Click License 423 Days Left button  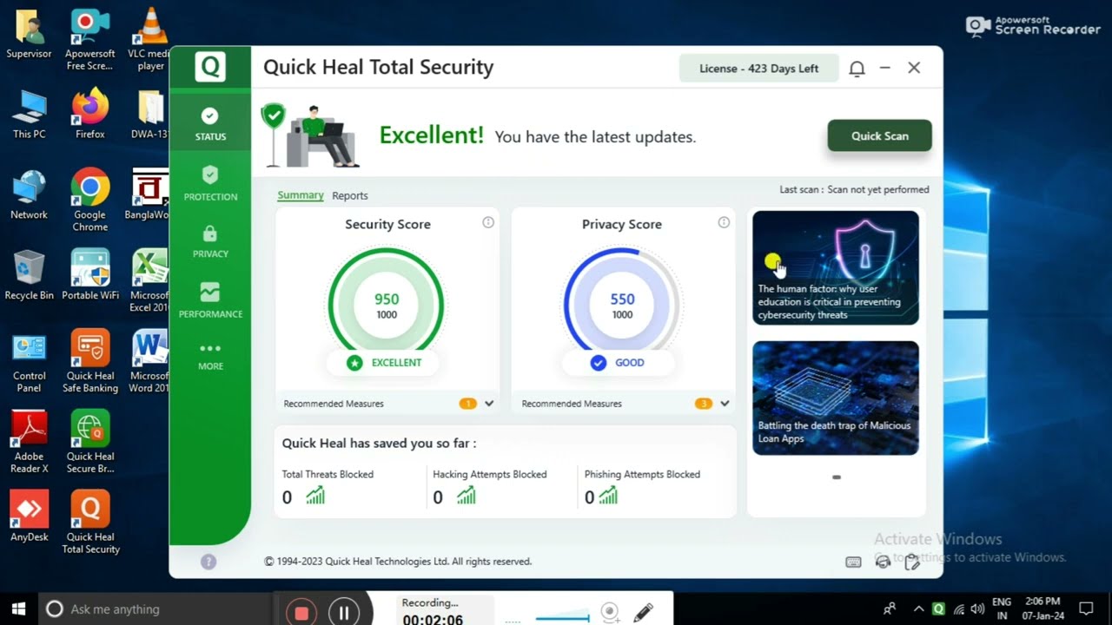759,69
